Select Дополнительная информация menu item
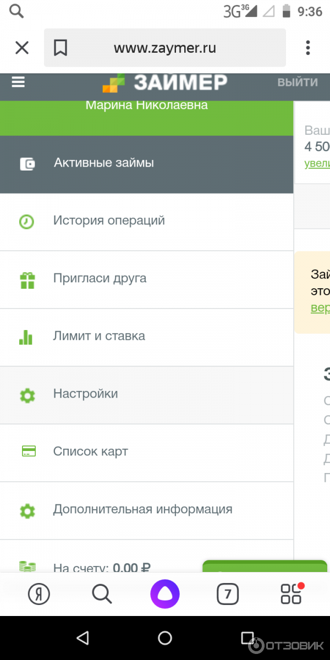 (x=142, y=509)
